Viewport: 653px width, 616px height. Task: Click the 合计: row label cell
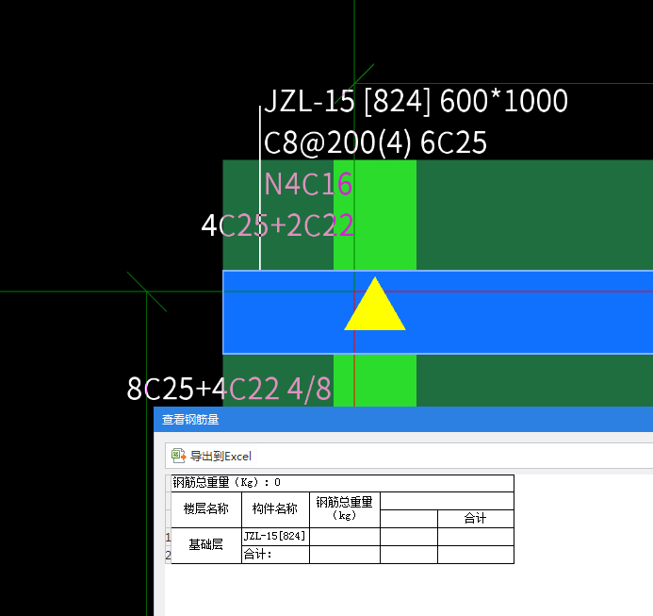click(275, 555)
